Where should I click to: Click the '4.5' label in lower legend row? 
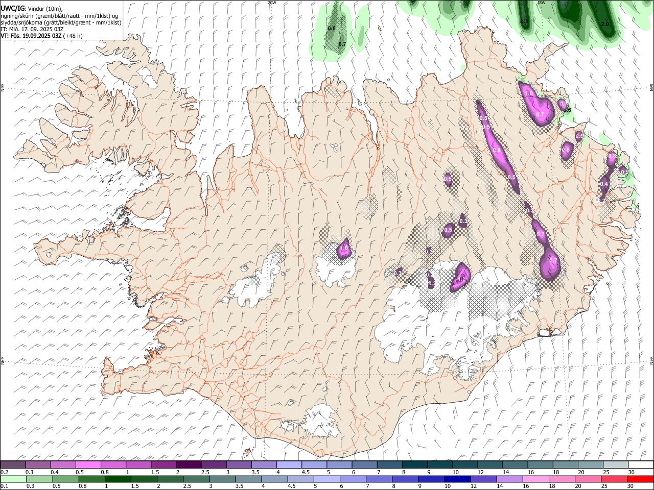292,486
